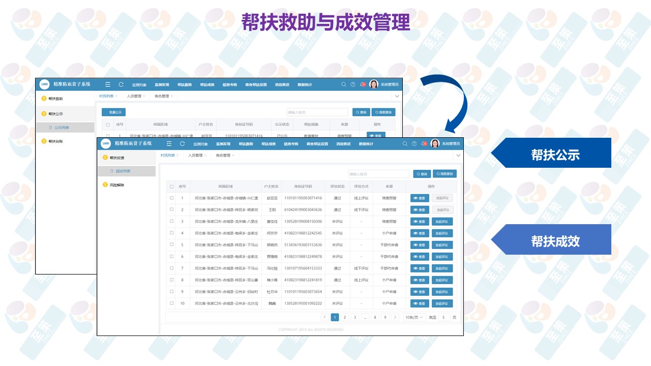Switch to the 角色管理 tab in front window
Image resolution: width=651 pixels, height=366 pixels.
coord(223,156)
